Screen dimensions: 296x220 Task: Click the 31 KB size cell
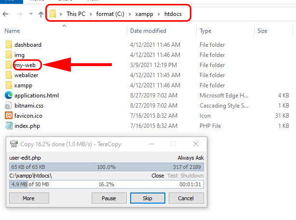282,116
